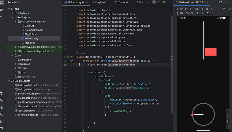This screenshot has width=232, height=132.
Task: Open the Resource Manager sidebar icon
Action: (x=2, y=9)
